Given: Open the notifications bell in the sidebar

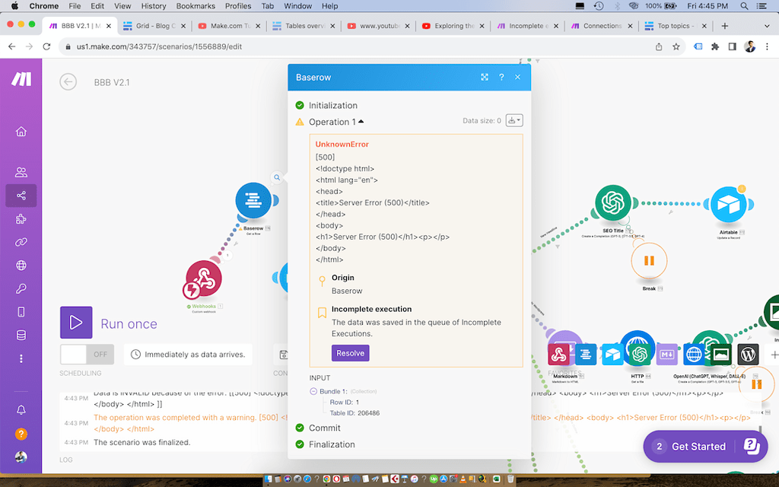Looking at the screenshot, I should 21,409.
